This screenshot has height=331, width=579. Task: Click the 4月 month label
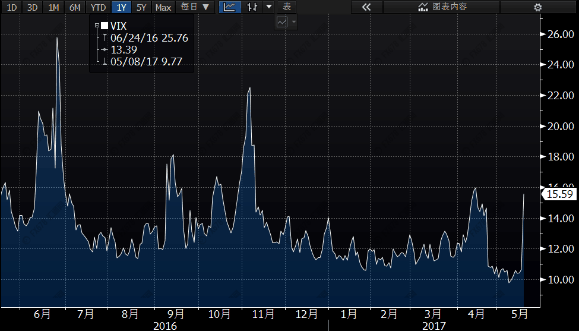(476, 314)
